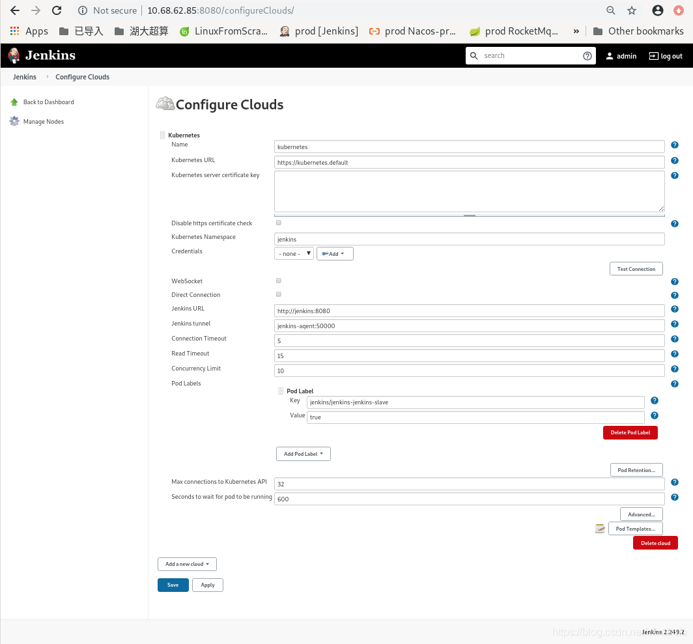Open help for Pod Label Key field
693x644 pixels.
(655, 400)
